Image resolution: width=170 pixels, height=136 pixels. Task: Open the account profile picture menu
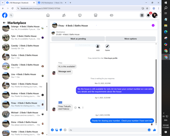tap(155, 15)
